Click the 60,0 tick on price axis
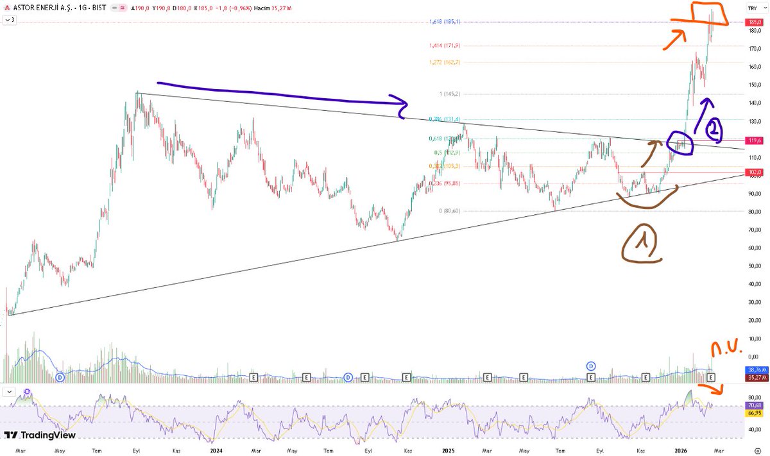Screen dimensions: 770x456 754,248
